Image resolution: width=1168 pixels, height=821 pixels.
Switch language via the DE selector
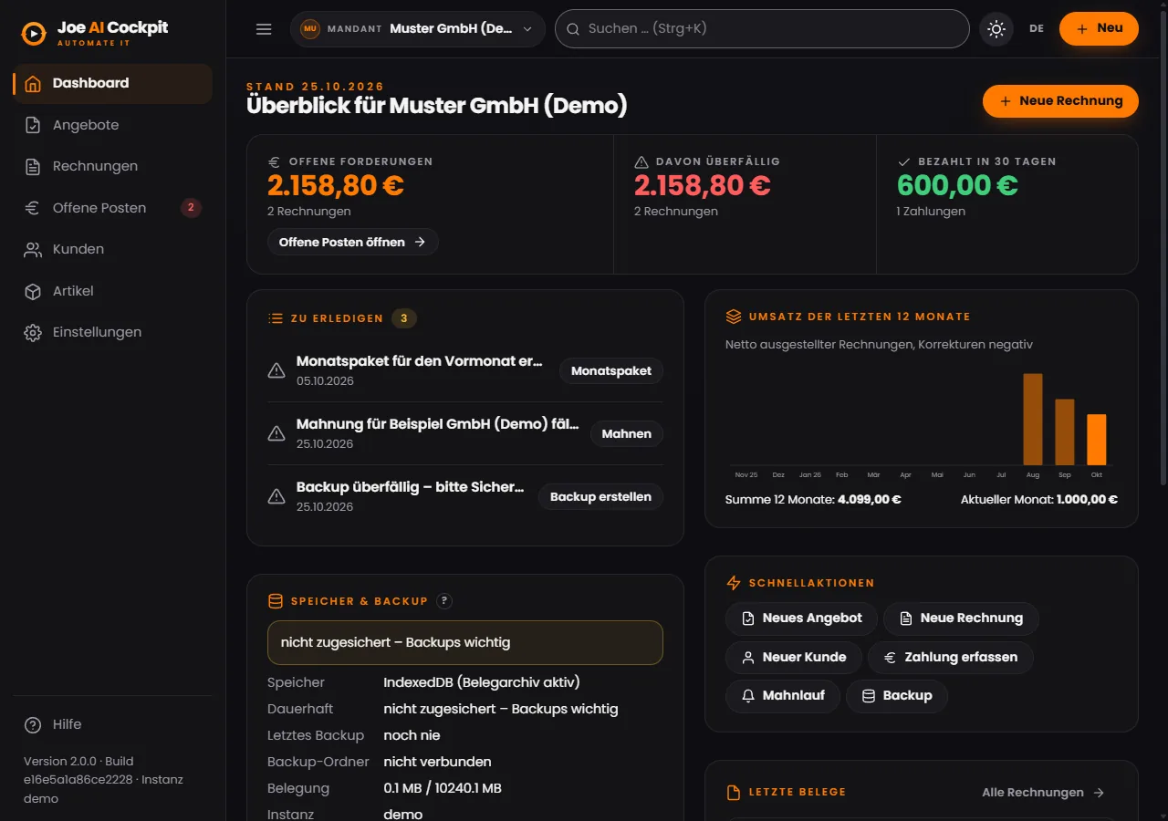(x=1037, y=29)
